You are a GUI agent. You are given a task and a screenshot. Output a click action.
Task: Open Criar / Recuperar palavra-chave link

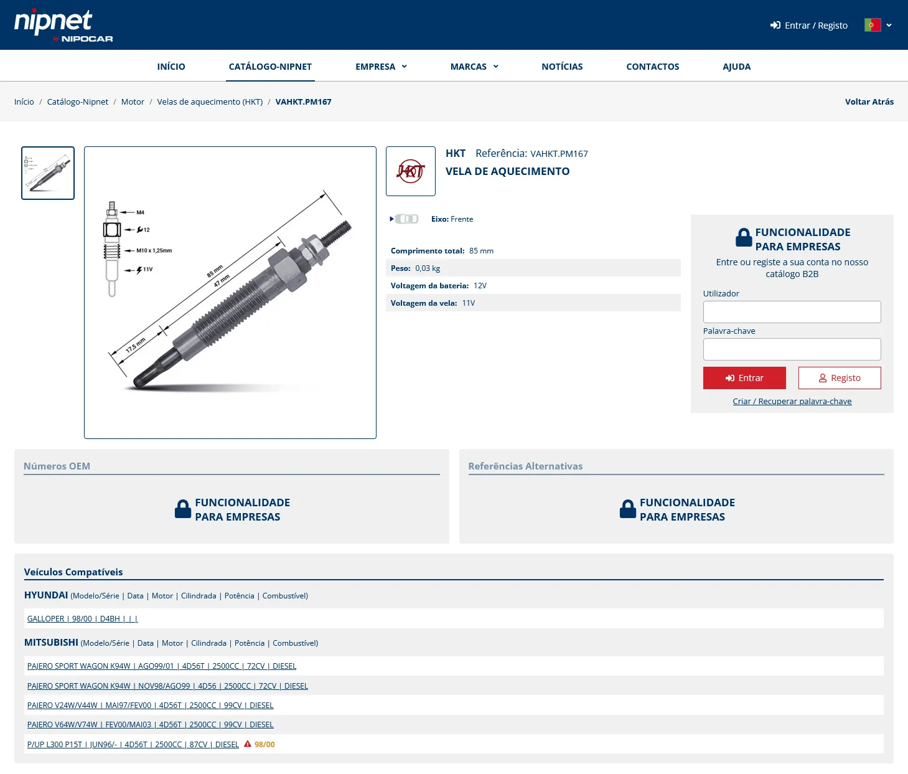point(792,401)
